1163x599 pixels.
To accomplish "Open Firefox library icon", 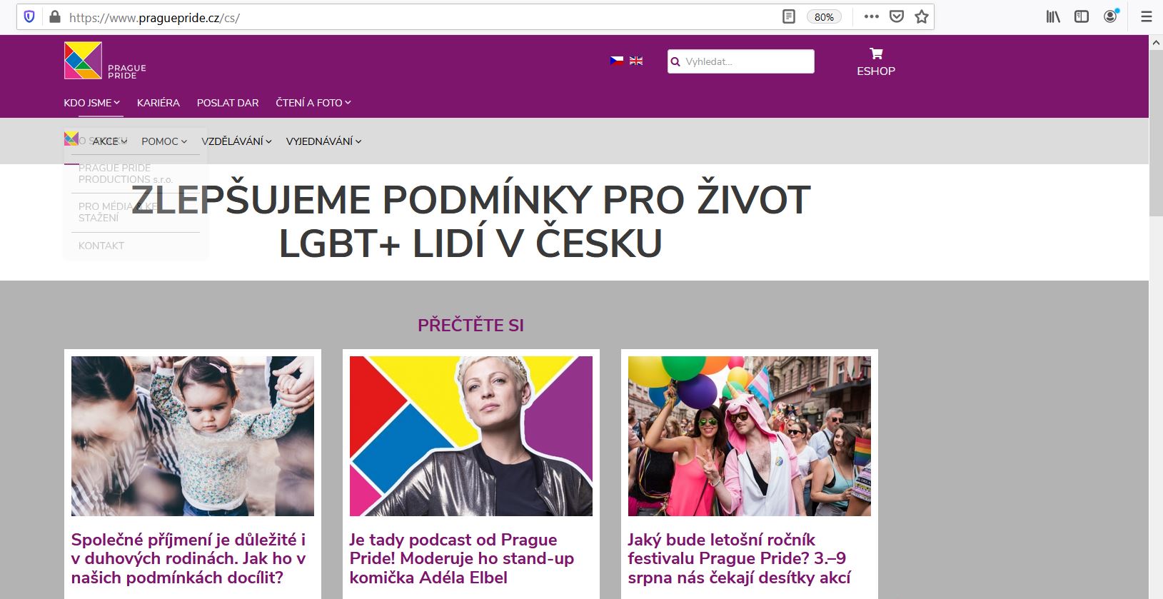I will point(1053,17).
